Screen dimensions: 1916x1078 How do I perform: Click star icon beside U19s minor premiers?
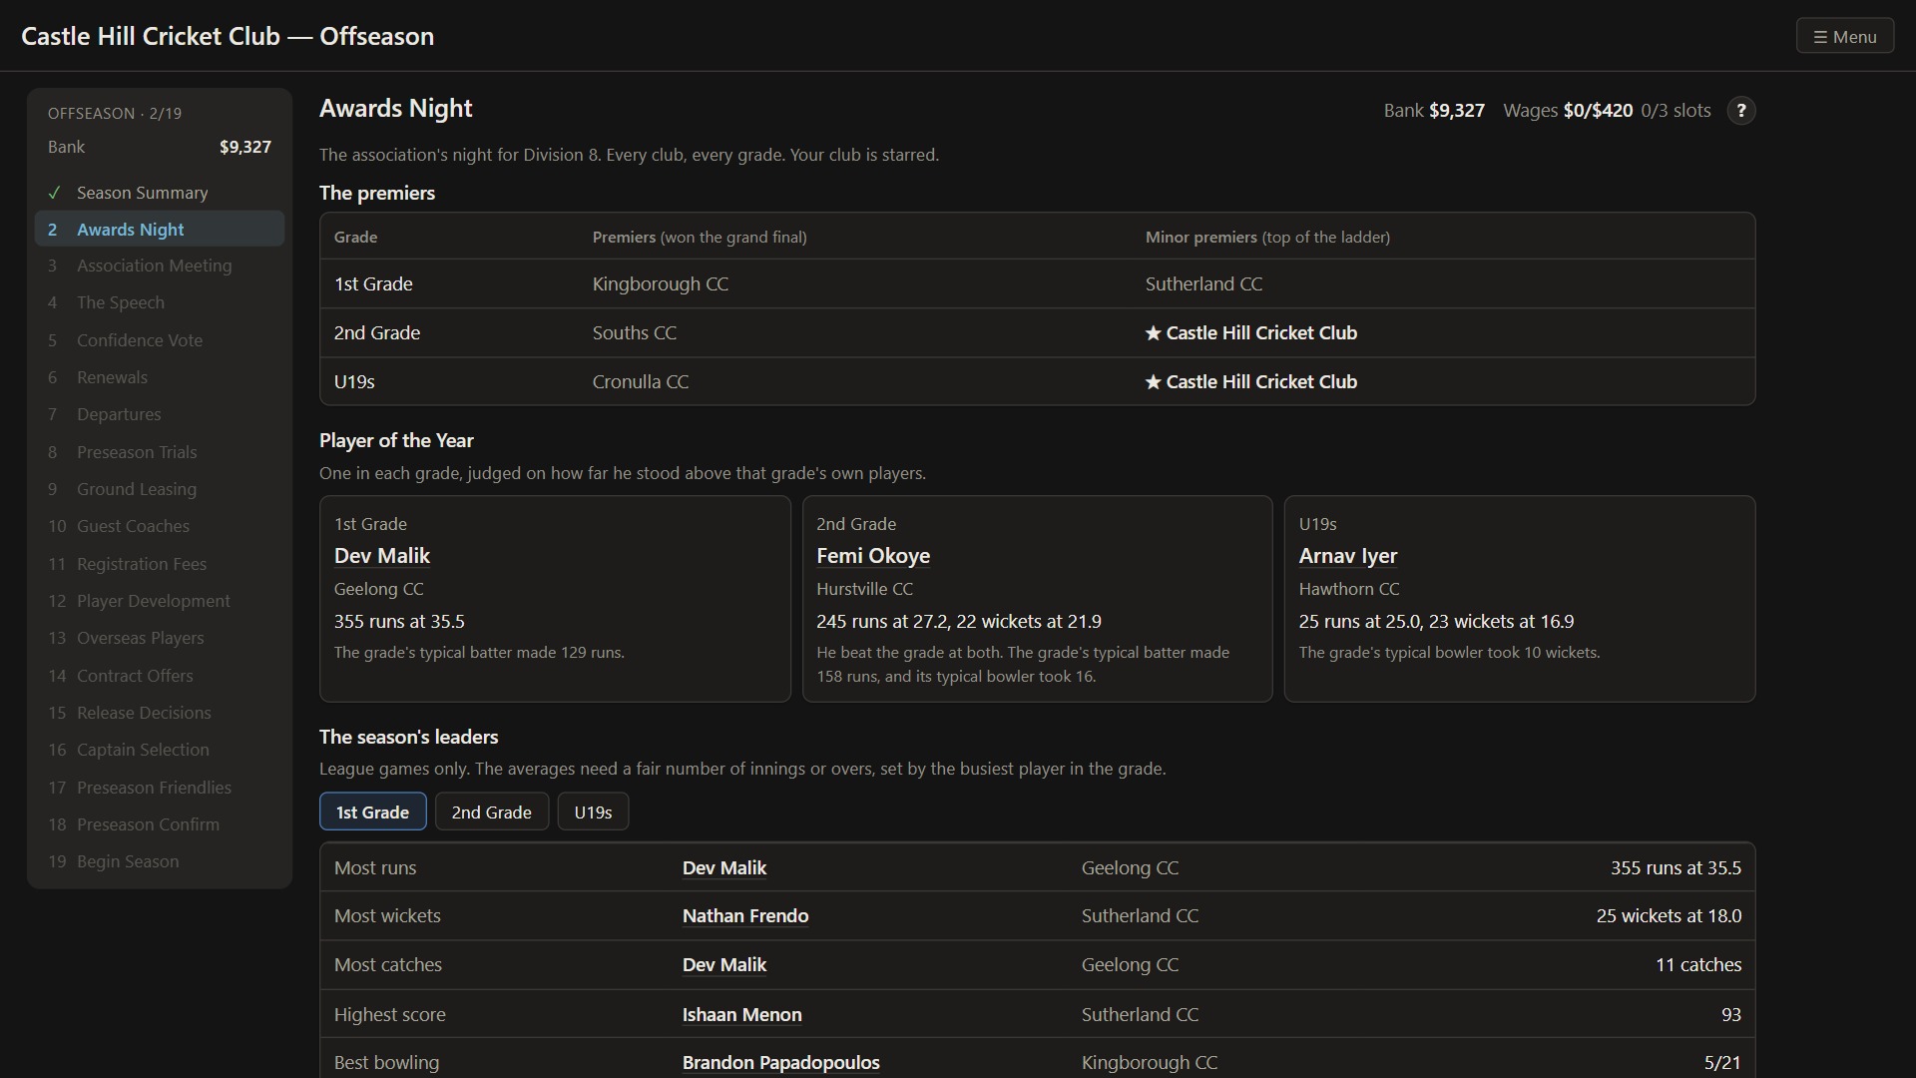[1154, 382]
